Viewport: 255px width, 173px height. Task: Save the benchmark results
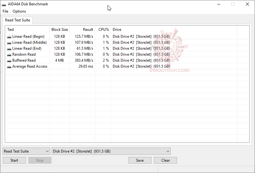(x=140, y=160)
